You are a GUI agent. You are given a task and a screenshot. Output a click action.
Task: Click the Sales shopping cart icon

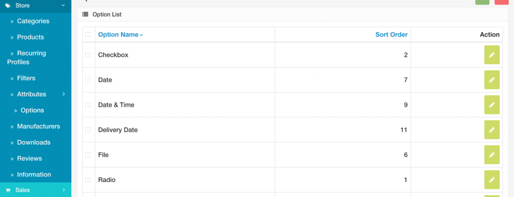(8, 190)
